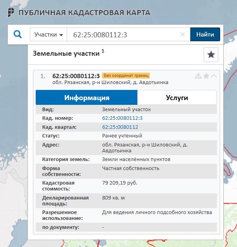
Task: Open the Участки search type dropdown
Action: coord(49,34)
